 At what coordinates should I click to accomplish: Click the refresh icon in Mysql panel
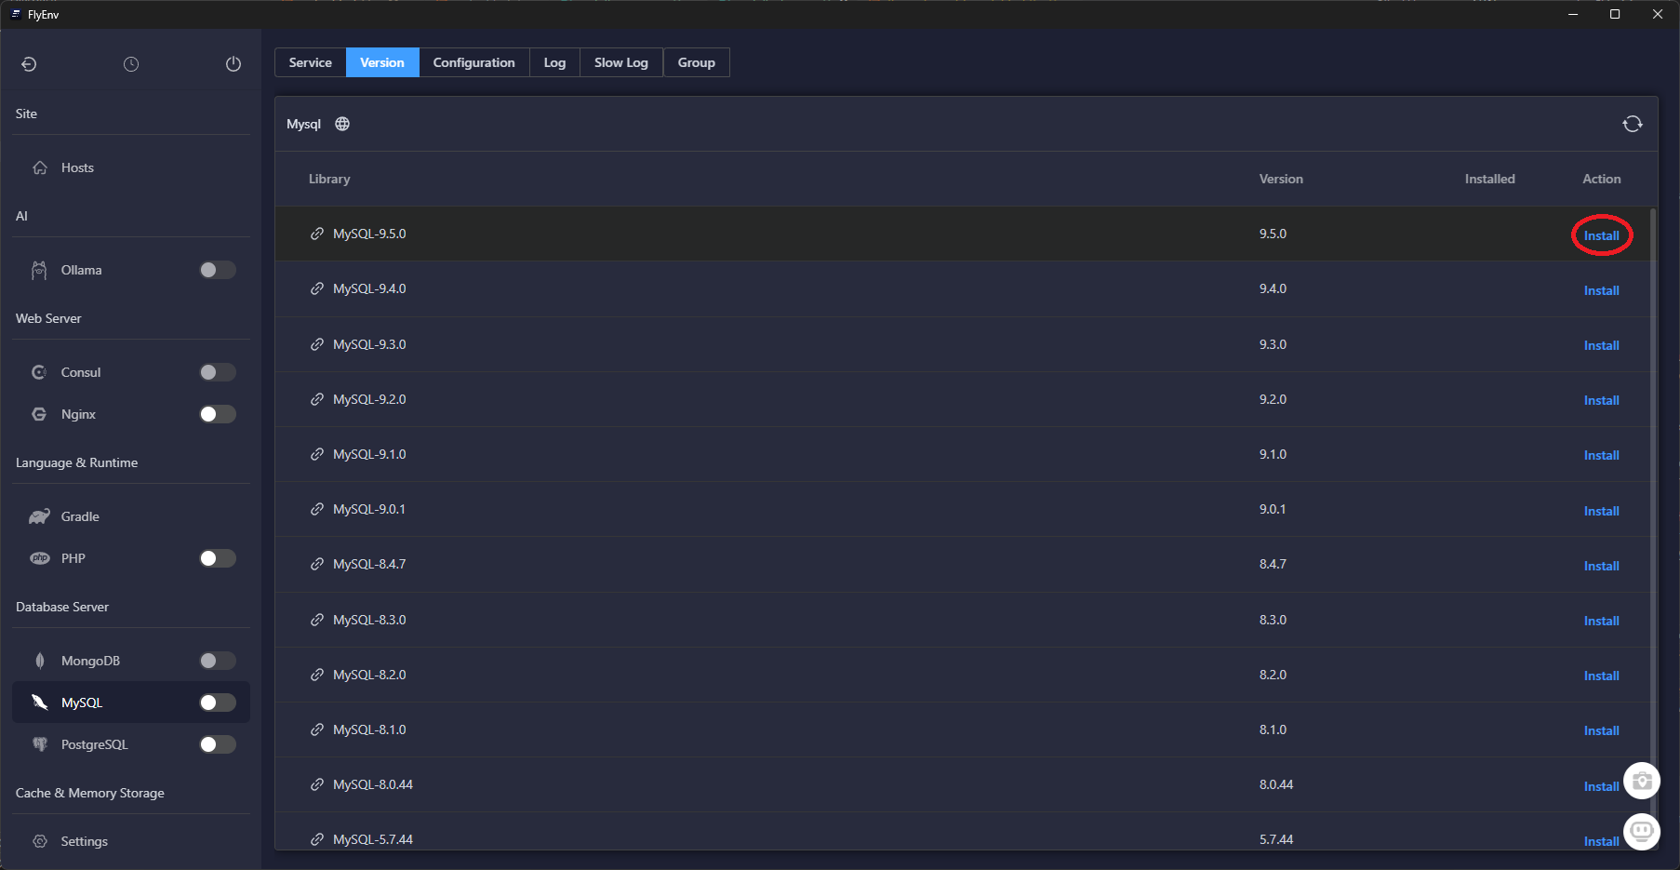point(1632,124)
